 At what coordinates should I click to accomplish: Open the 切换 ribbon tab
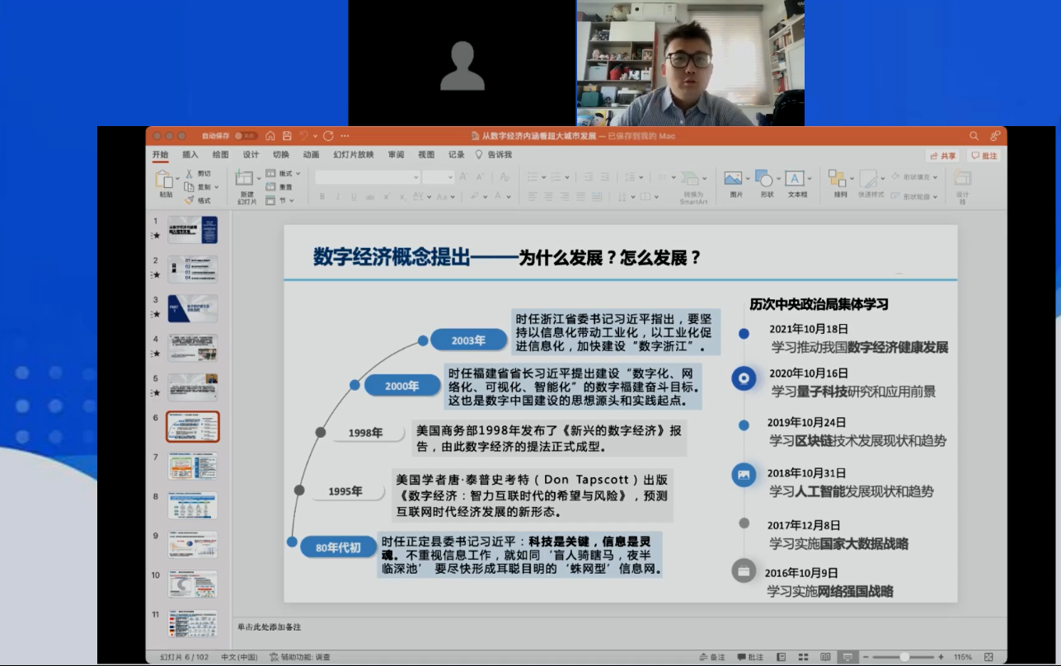click(x=281, y=155)
